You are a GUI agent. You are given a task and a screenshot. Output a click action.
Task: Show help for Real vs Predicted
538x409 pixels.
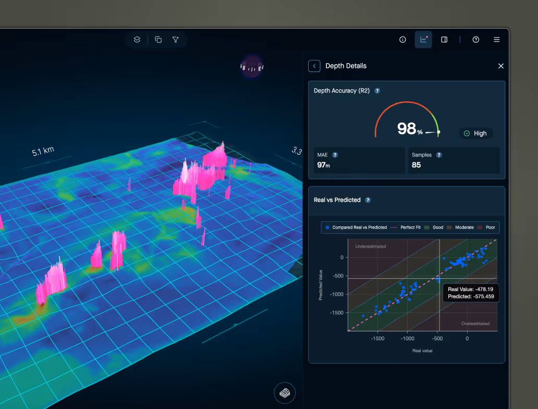pos(368,200)
